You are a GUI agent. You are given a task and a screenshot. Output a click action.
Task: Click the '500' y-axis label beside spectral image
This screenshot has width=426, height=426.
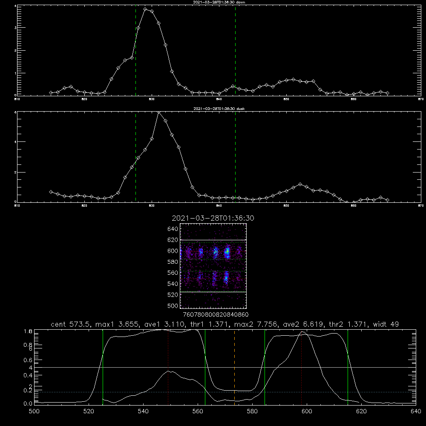click(173, 305)
